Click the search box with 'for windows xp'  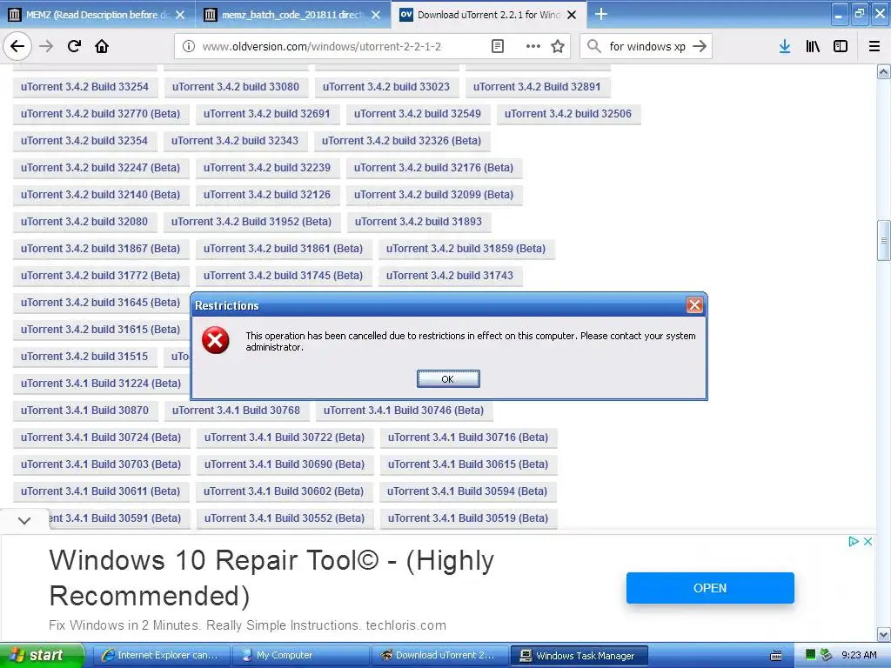point(647,47)
